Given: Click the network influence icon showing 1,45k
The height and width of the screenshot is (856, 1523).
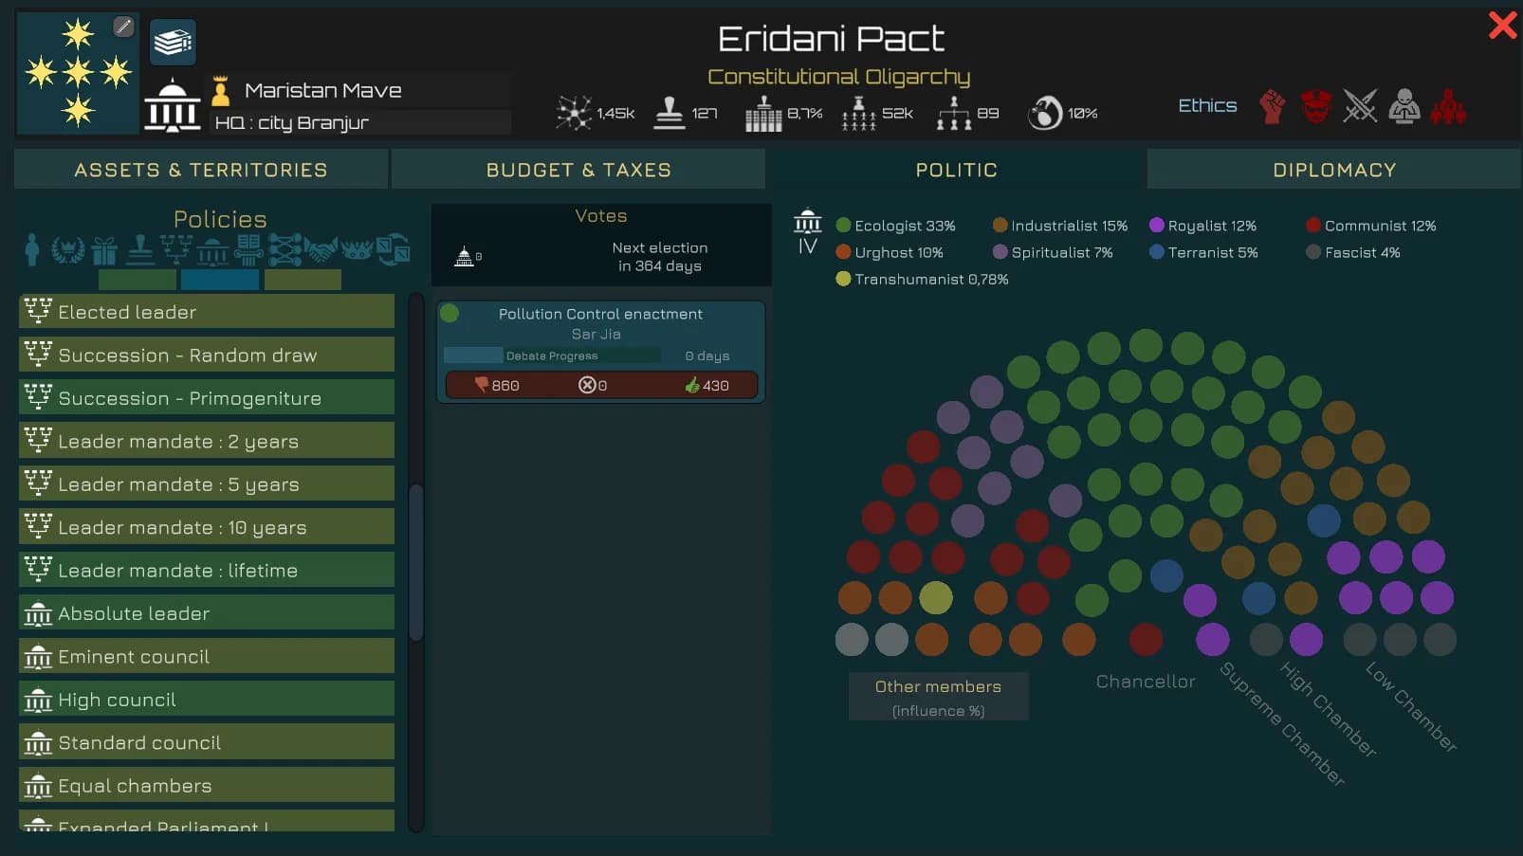Looking at the screenshot, I should tap(574, 113).
